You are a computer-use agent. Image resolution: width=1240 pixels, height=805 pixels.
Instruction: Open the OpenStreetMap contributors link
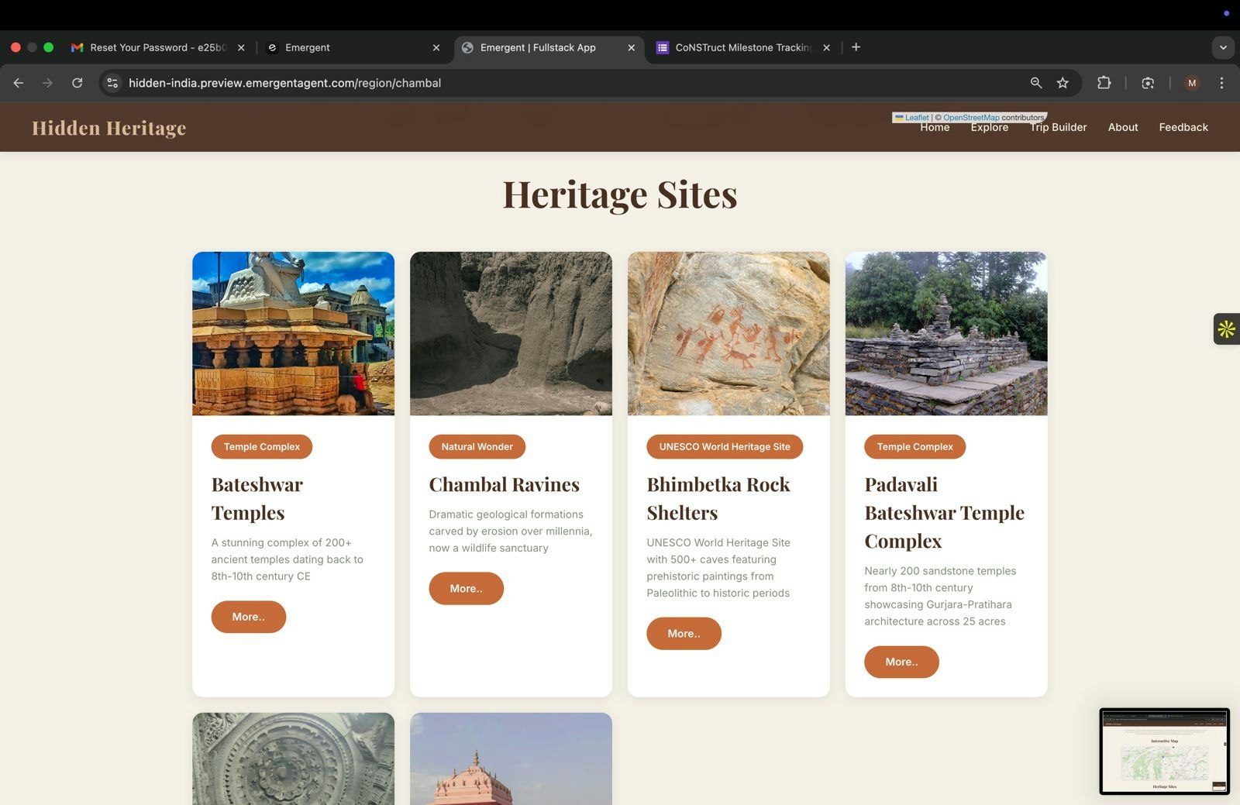pyautogui.click(x=973, y=117)
